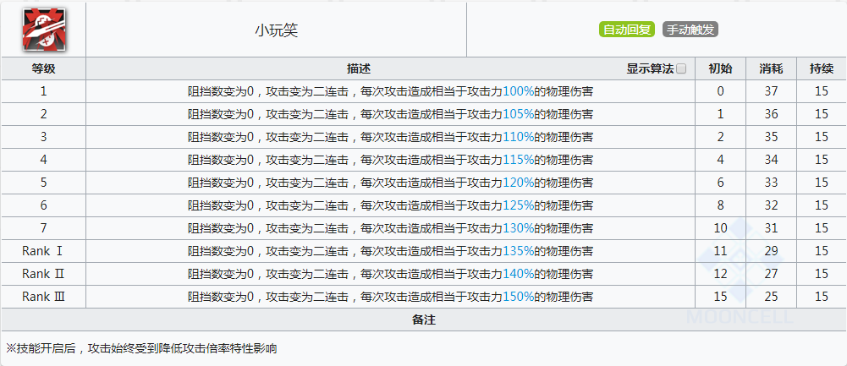The width and height of the screenshot is (847, 366).
Task: Click the 150% value in Rank Ⅲ row
Action: click(518, 297)
